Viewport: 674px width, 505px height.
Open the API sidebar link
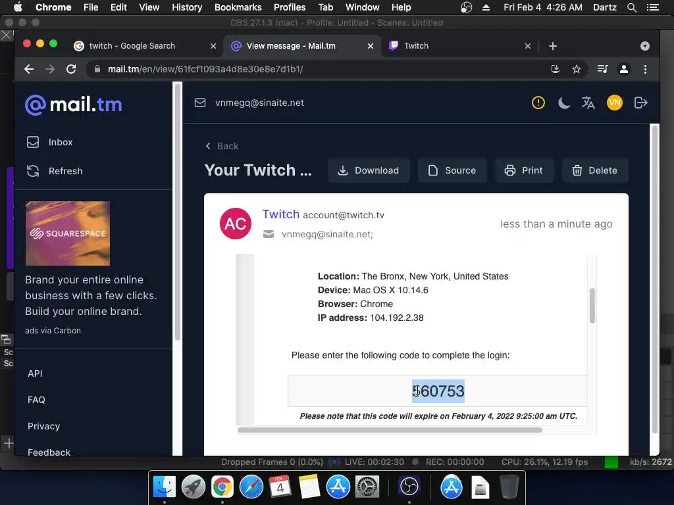[35, 373]
